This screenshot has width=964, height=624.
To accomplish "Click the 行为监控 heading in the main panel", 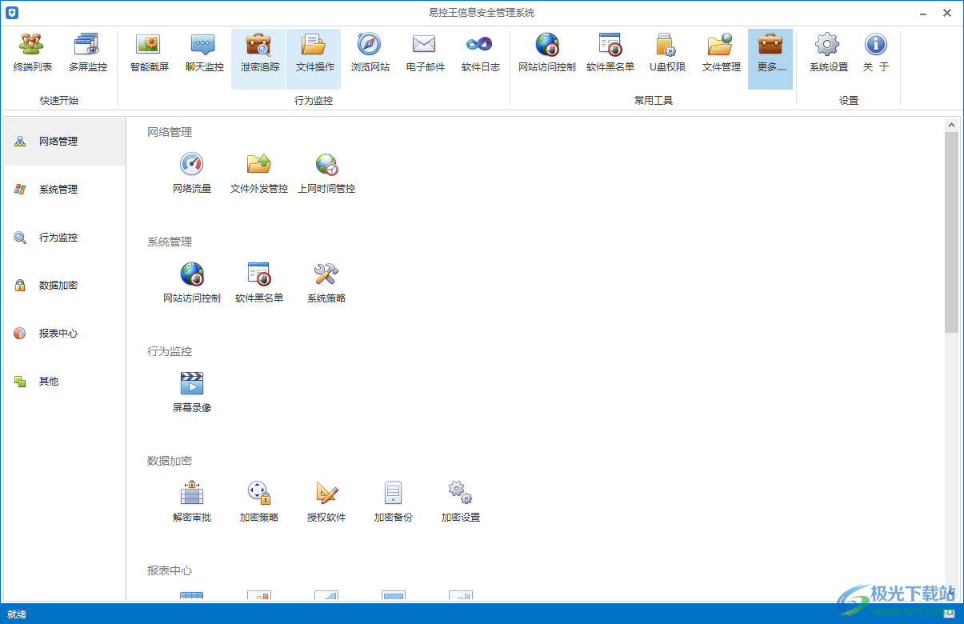I will (x=170, y=351).
